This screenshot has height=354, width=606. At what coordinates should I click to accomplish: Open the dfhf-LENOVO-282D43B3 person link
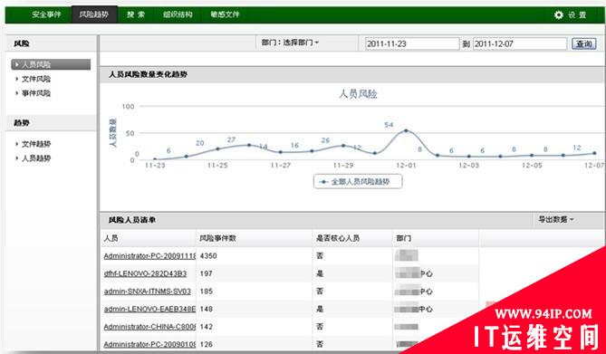pos(145,273)
